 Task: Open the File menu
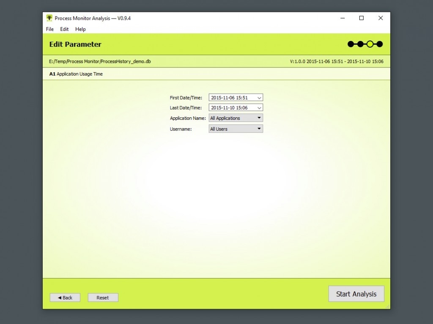point(50,29)
